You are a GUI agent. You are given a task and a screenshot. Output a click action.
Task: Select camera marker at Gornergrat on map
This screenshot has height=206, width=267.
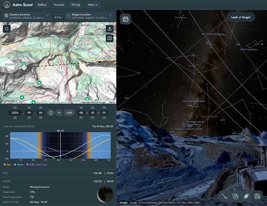click(108, 58)
